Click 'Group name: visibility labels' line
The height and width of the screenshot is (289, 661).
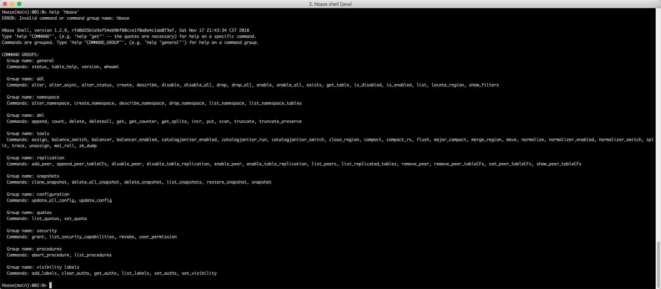pyautogui.click(x=43, y=267)
